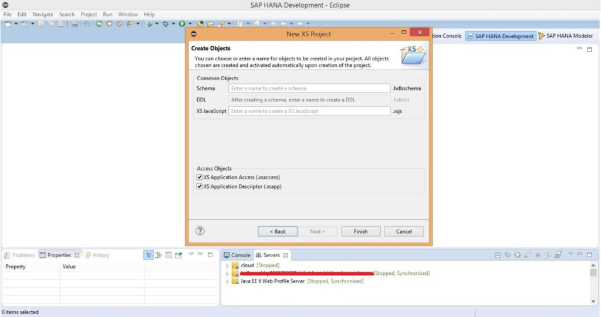601x317 pixels.
Task: Click the Finish button
Action: point(360,231)
